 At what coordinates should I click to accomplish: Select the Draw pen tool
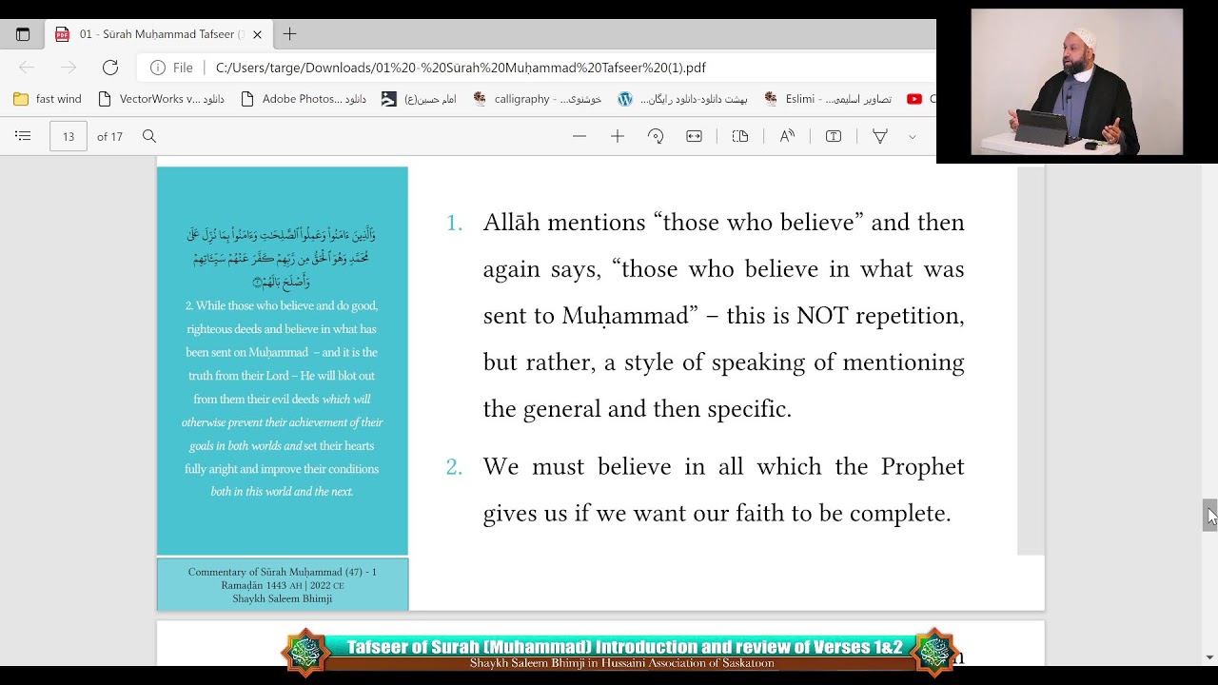pyautogui.click(x=880, y=136)
